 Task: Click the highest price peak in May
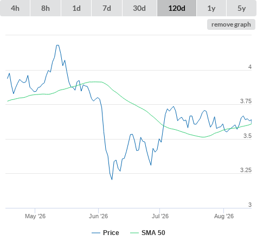57,45
